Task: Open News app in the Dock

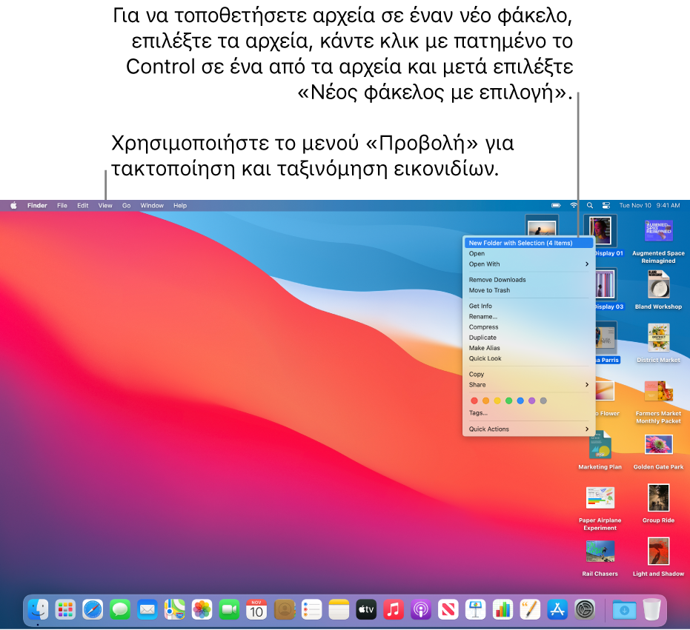Action: coord(448,610)
